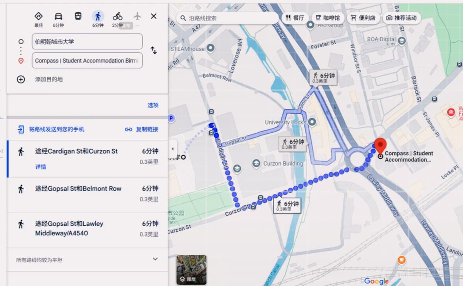Screen dimensions: 463x286
Task: Select the walking mode option
Action: click(x=98, y=16)
